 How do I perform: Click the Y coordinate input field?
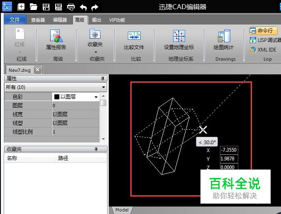(x=229, y=159)
